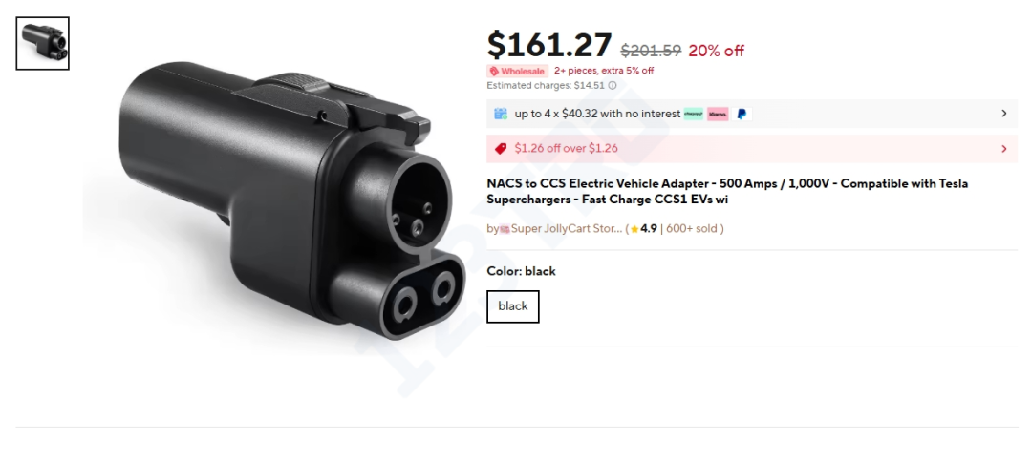This screenshot has width=1032, height=463.
Task: Click the red coupon tag icon
Action: coord(501,148)
